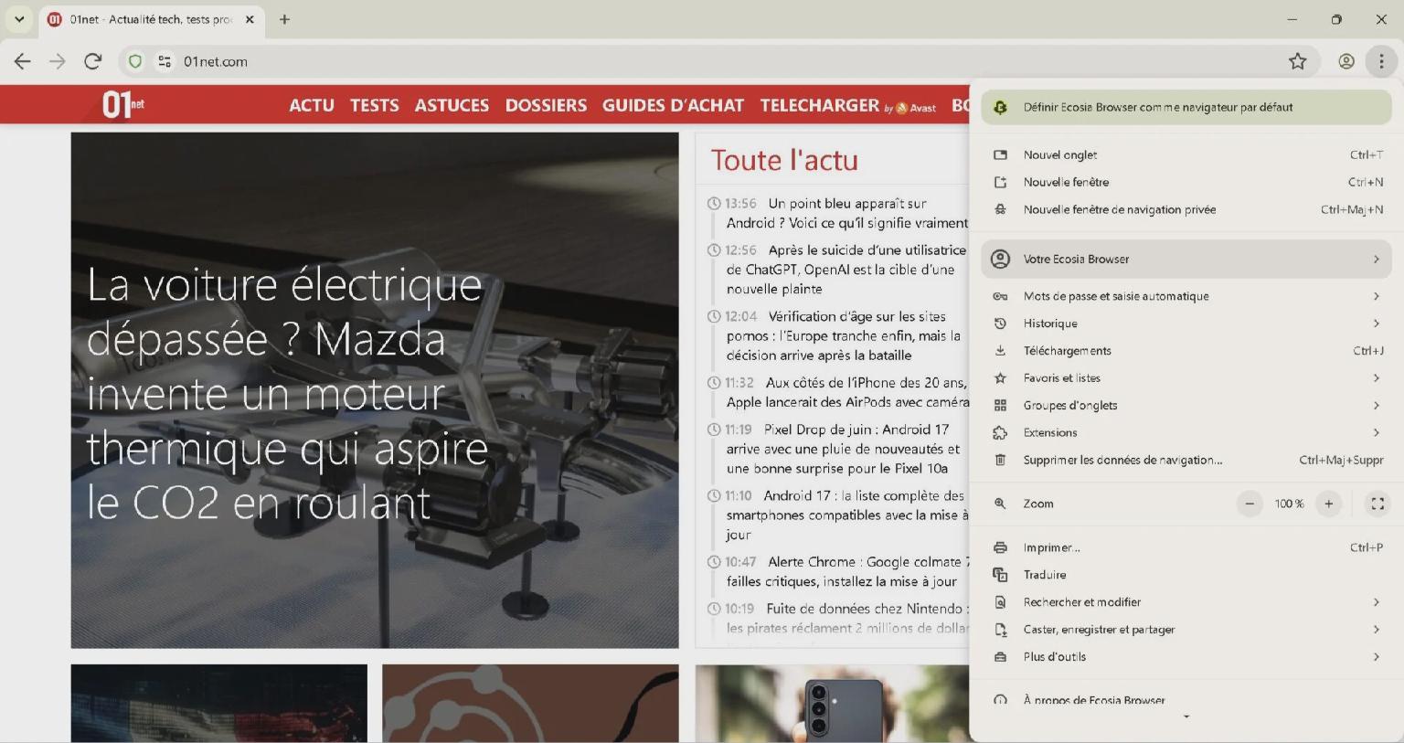Set Ecosia Browser as default browser

point(1186,107)
